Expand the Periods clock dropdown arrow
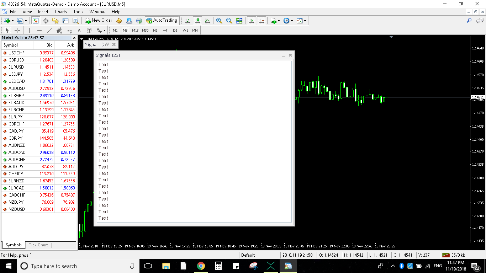The height and width of the screenshot is (273, 486). pyautogui.click(x=292, y=21)
